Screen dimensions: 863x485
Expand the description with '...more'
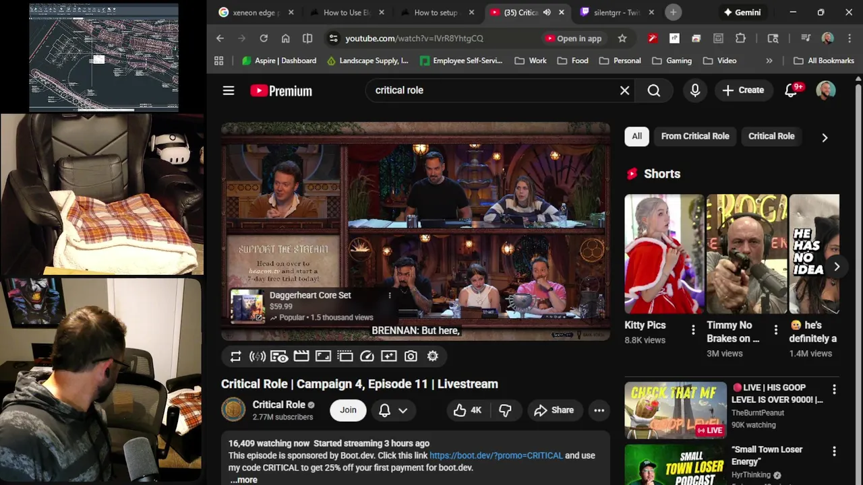tap(243, 480)
